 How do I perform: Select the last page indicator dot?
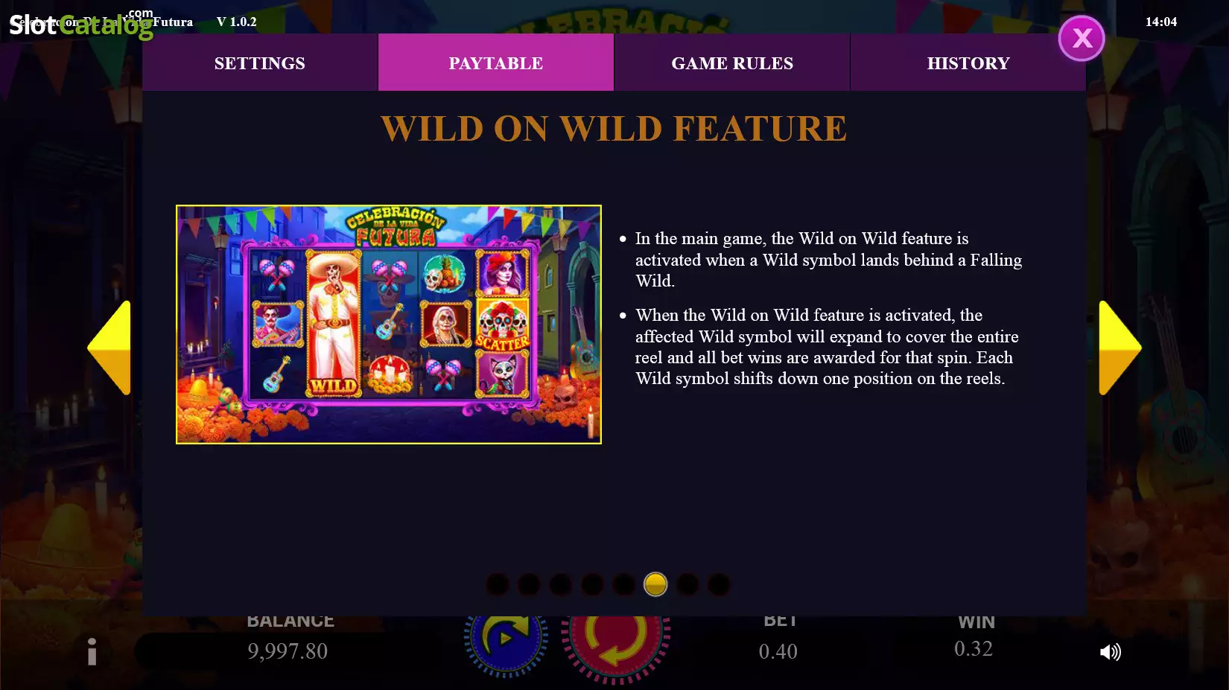(x=719, y=584)
